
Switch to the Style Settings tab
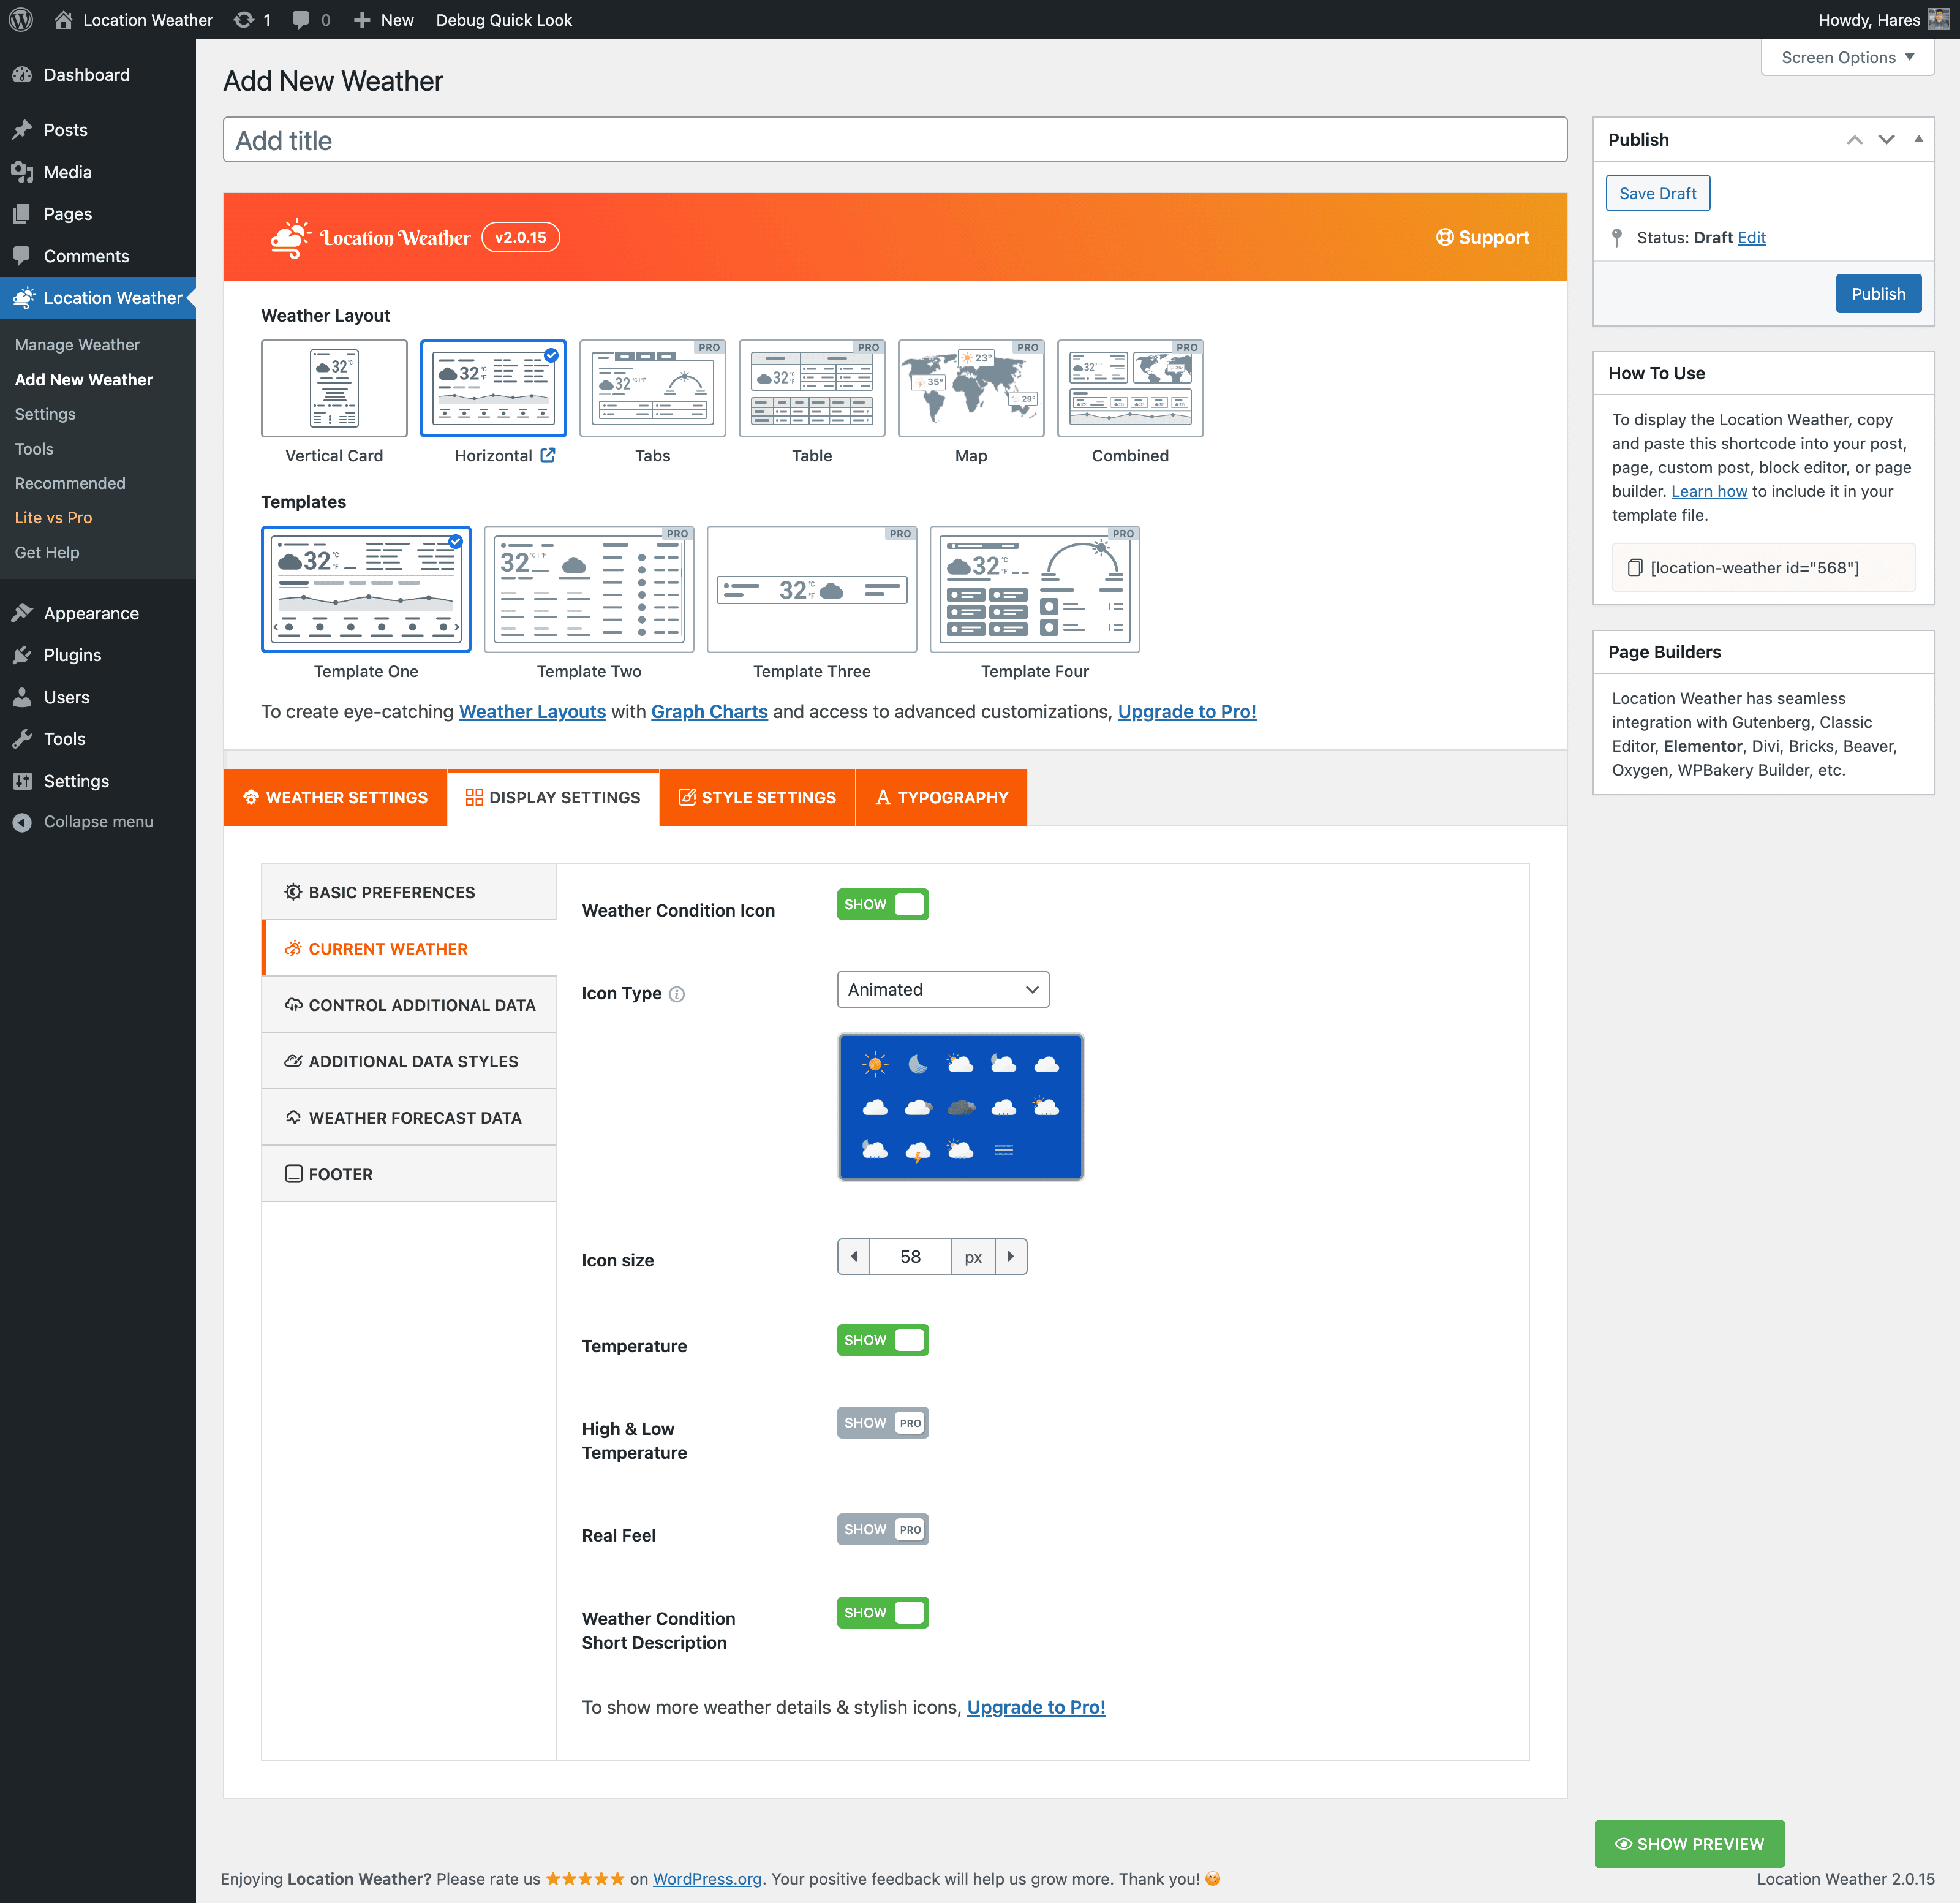[757, 798]
